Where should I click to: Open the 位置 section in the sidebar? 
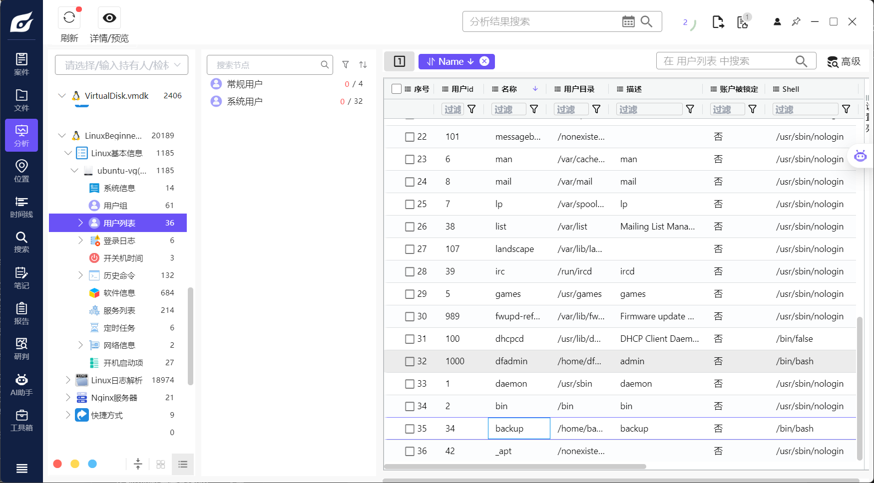21,171
